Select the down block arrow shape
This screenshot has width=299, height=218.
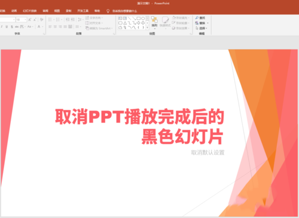(143, 23)
